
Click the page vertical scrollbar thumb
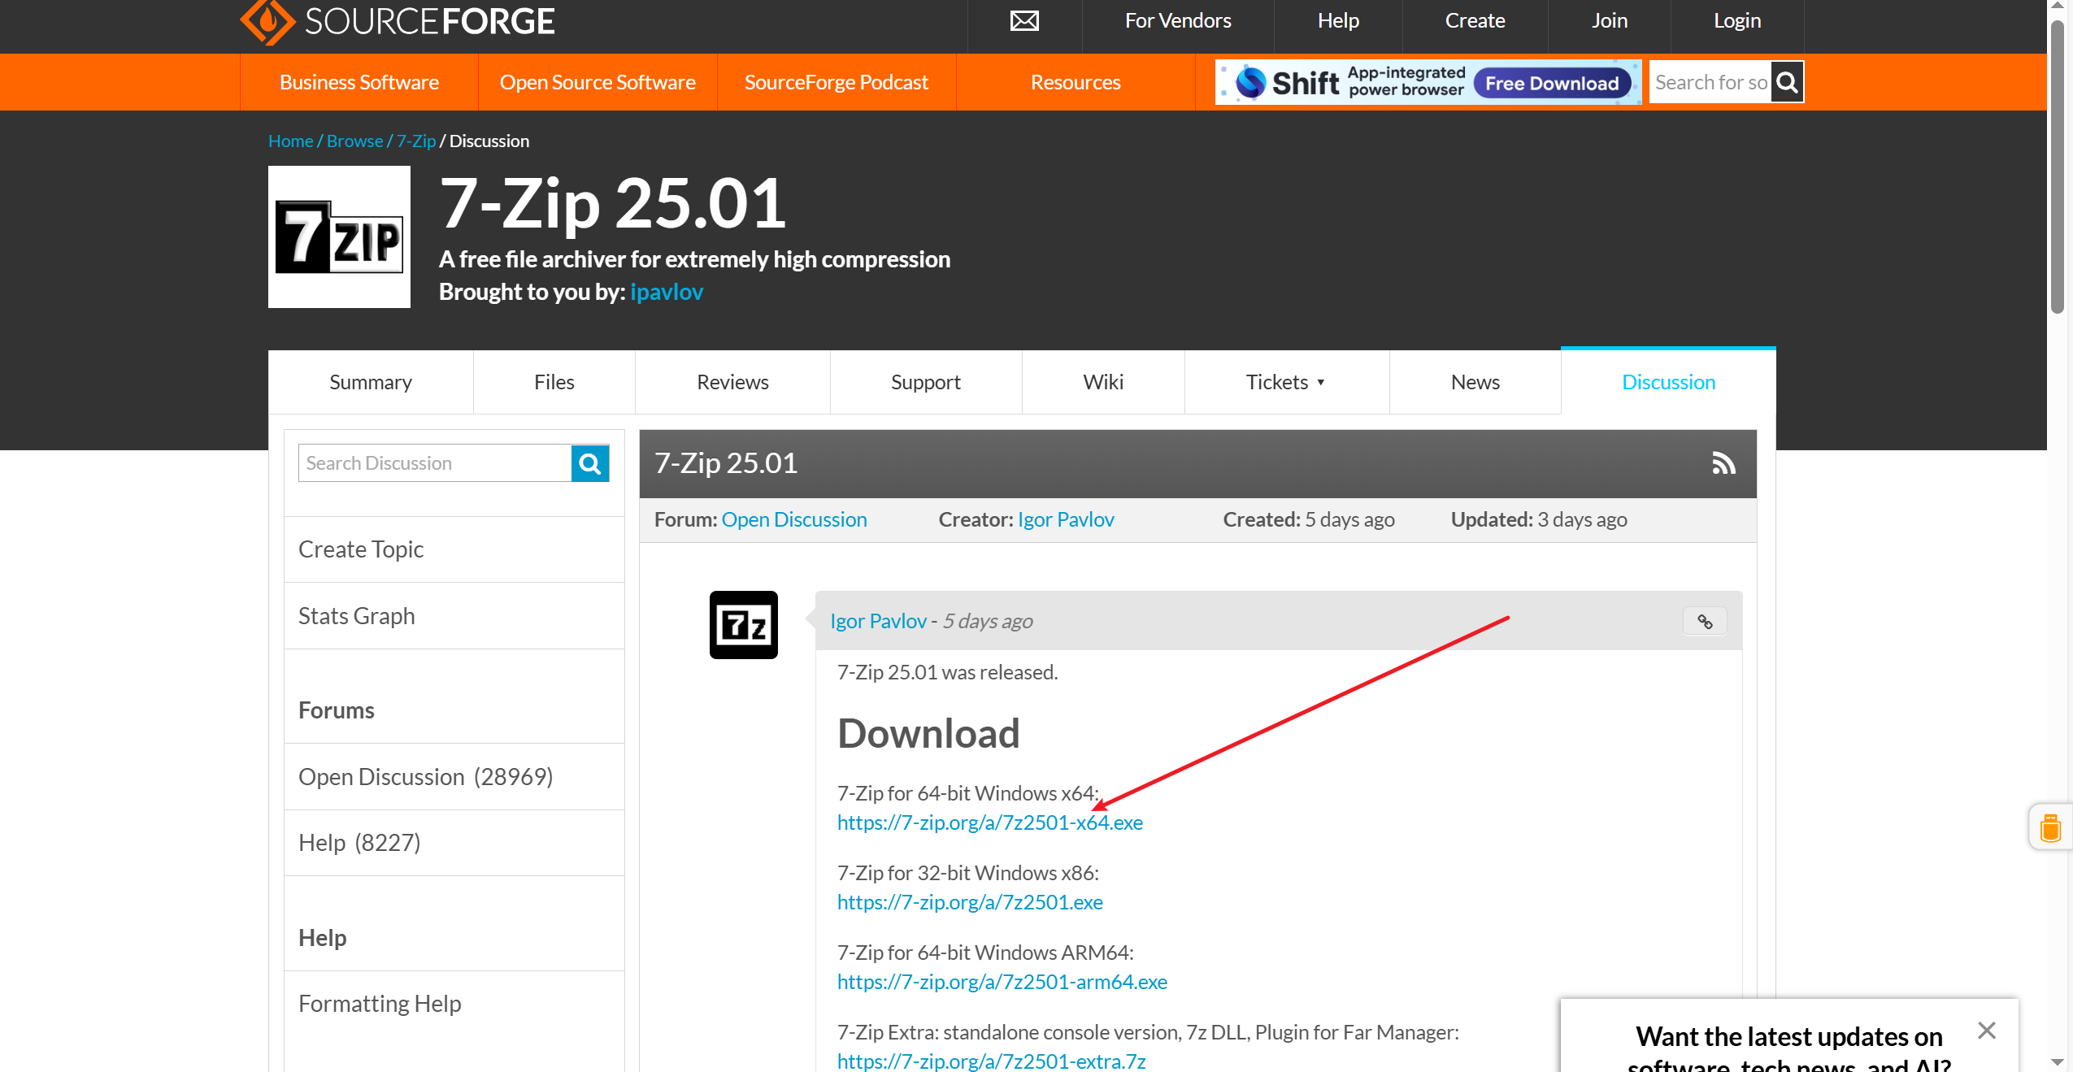click(x=2058, y=167)
